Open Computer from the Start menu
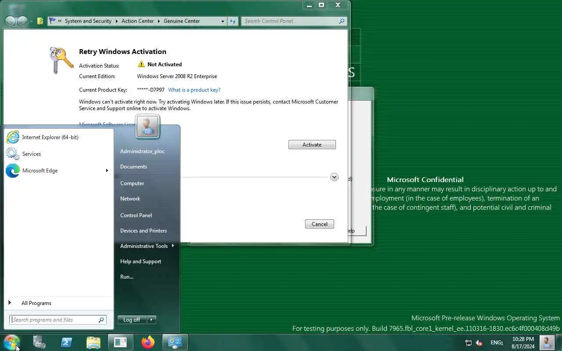The height and width of the screenshot is (351, 562). [x=132, y=183]
